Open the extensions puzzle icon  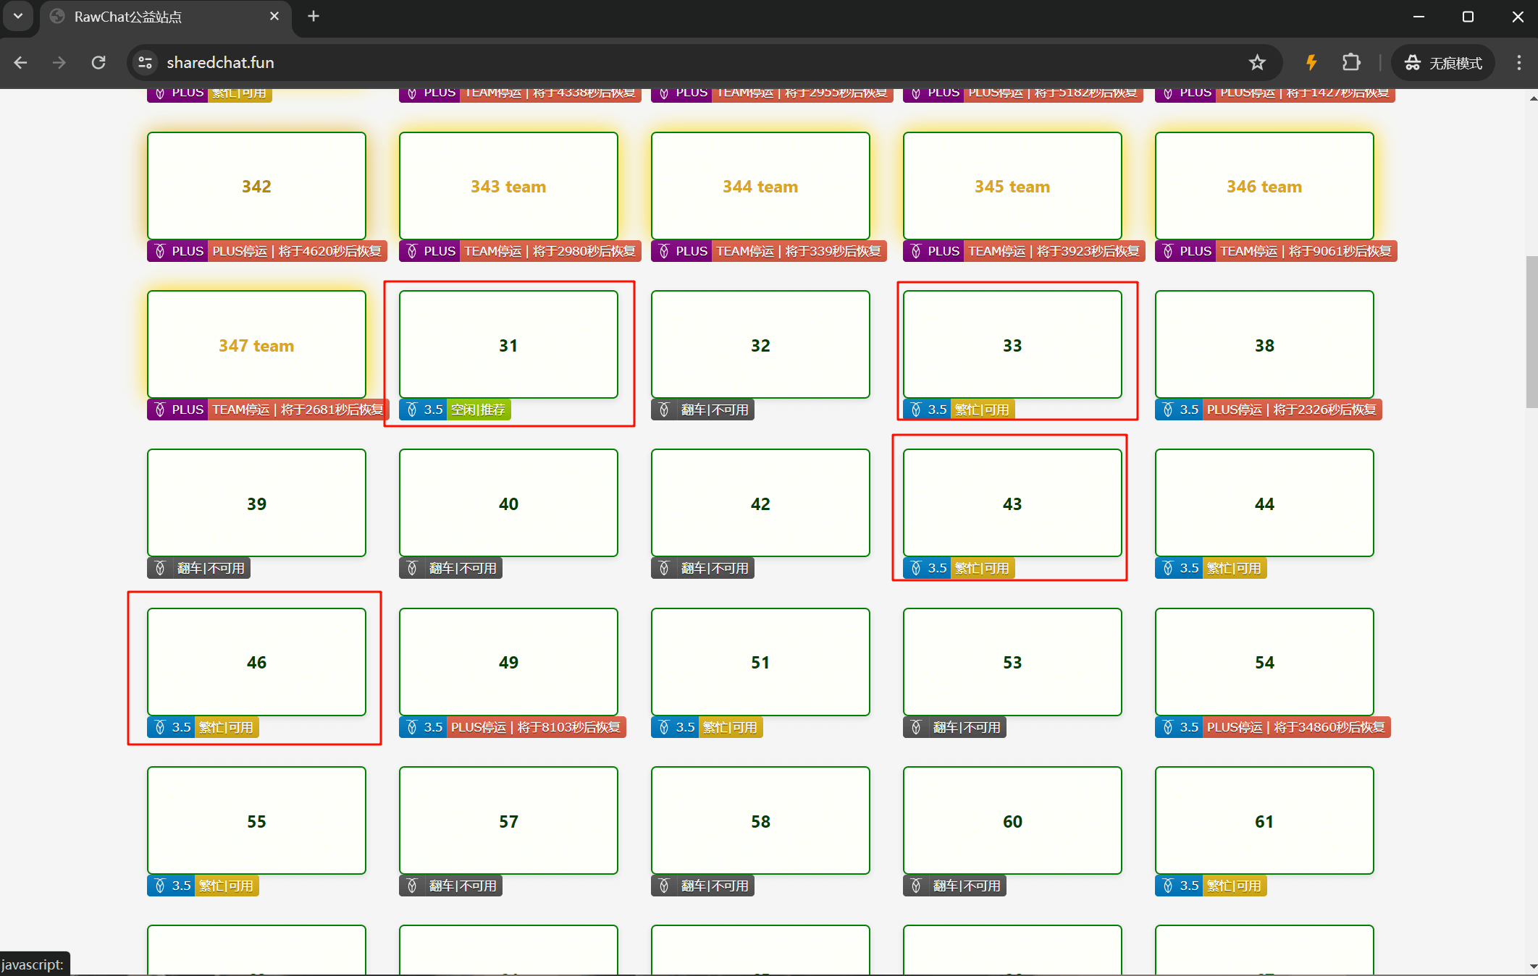pyautogui.click(x=1351, y=62)
